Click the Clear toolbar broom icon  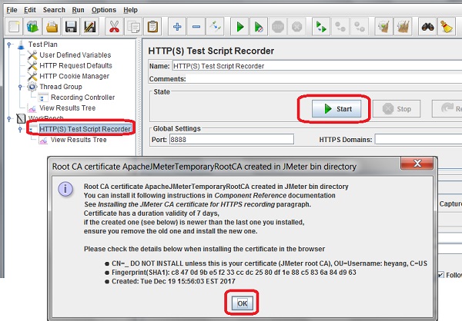384,27
